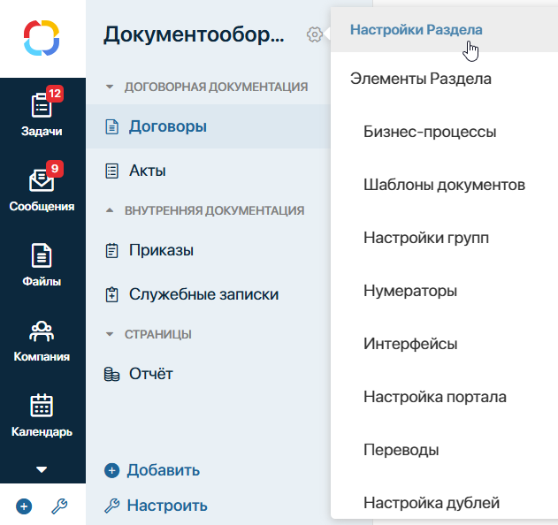The image size is (558, 525).
Task: Click the Сообщения label in sidebar
Action: coord(42,206)
